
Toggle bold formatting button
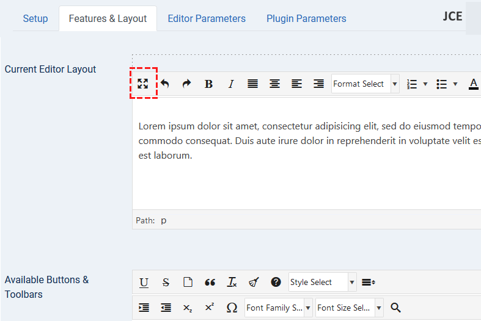tap(208, 84)
